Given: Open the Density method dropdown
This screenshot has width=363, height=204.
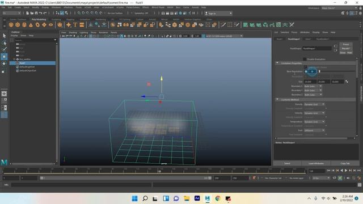Looking at the screenshot, I should click(314, 104).
